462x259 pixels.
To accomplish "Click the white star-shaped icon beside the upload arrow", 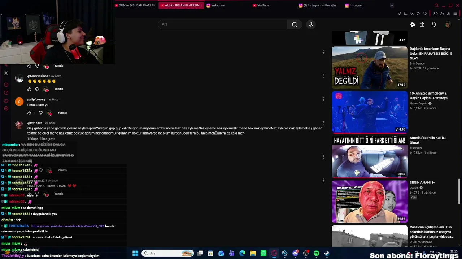I will point(413,24).
